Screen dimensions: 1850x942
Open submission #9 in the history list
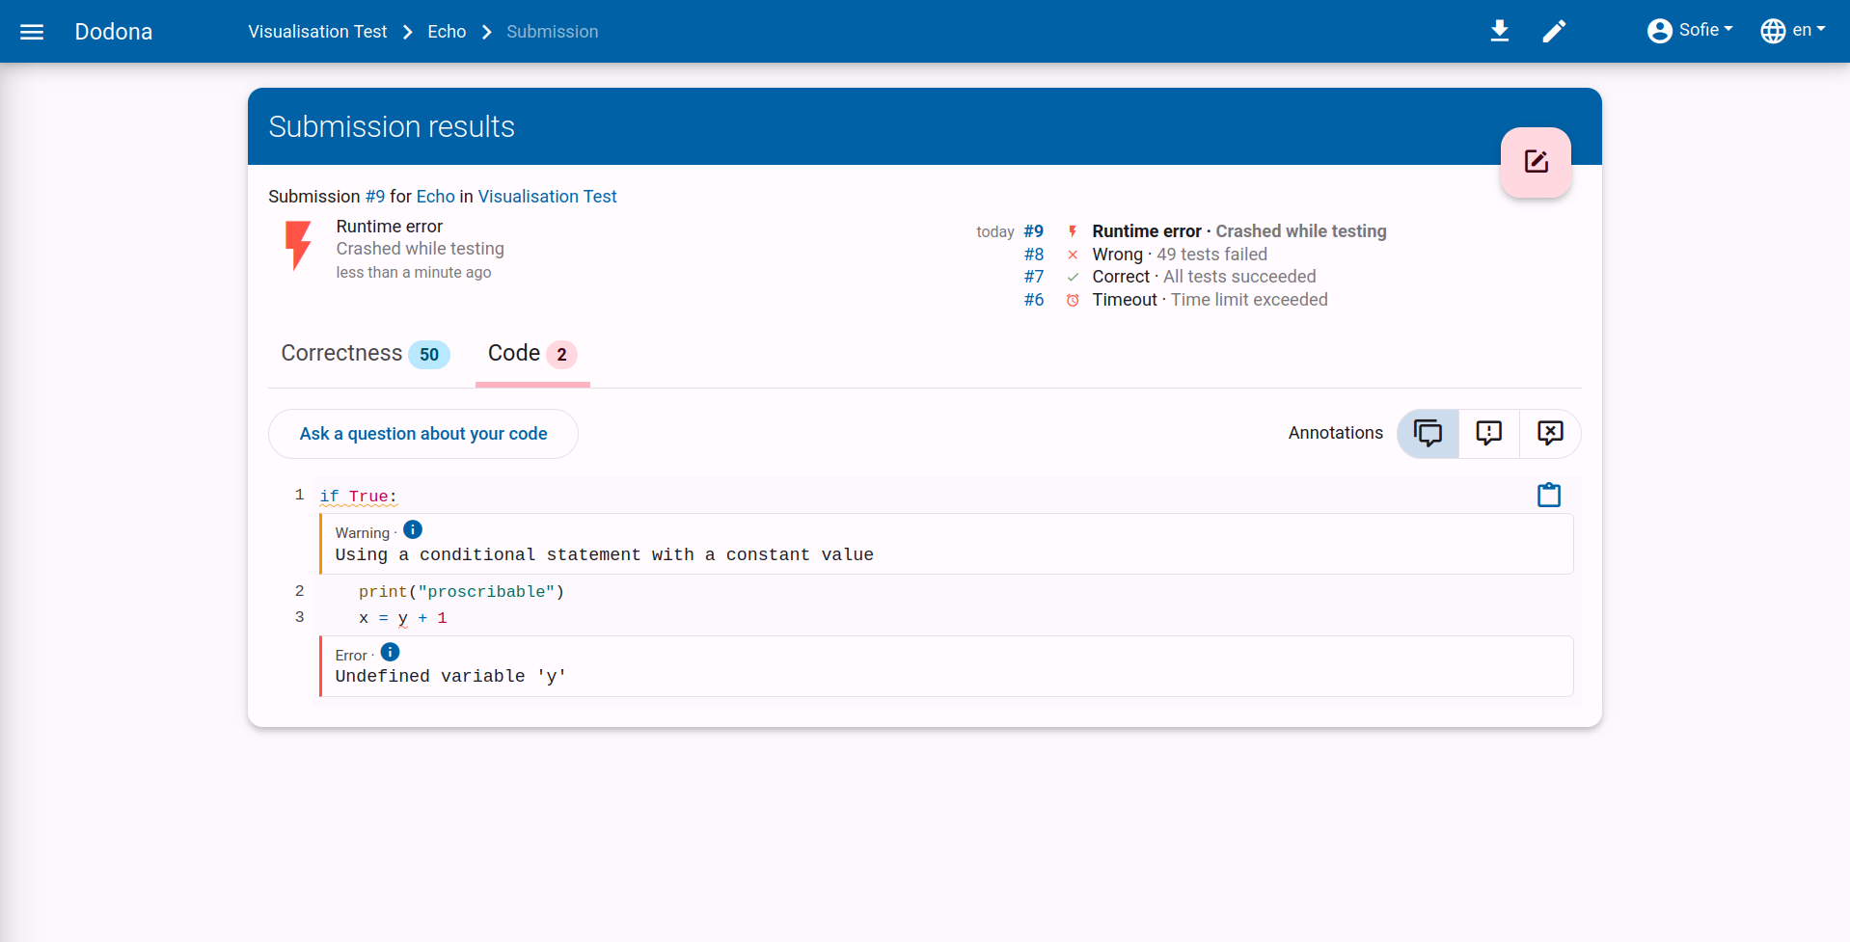tap(1034, 231)
